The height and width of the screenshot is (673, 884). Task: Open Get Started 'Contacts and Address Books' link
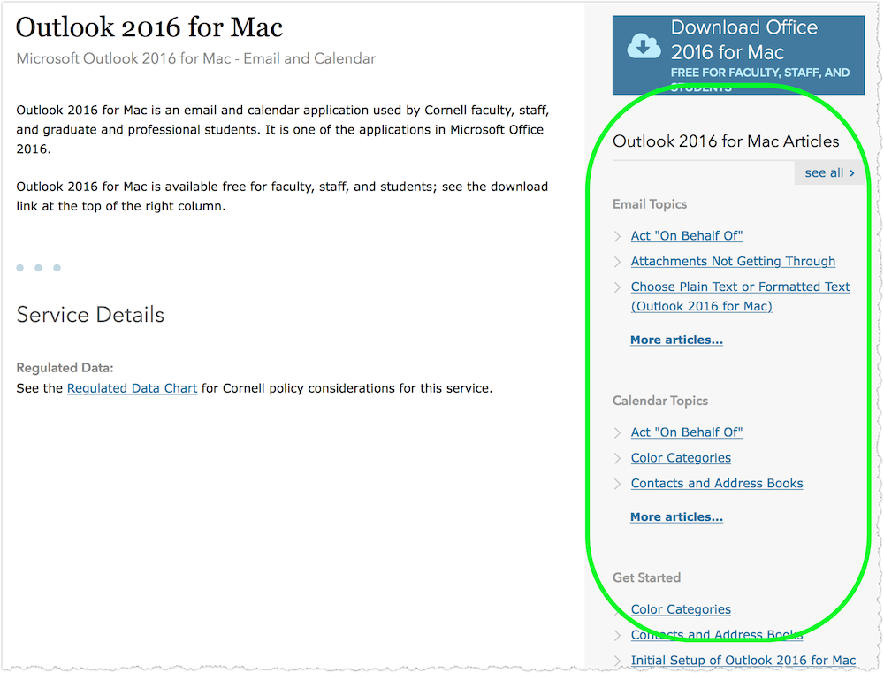point(717,635)
